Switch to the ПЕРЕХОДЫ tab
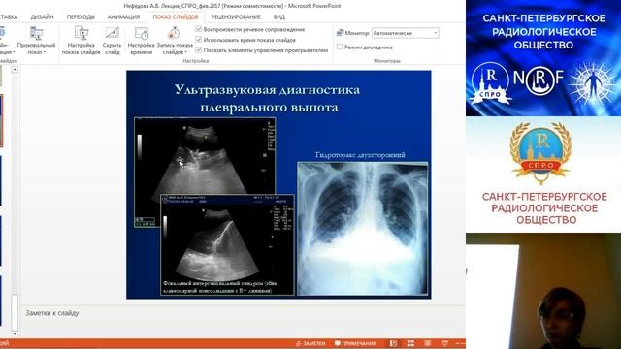 pyautogui.click(x=81, y=17)
